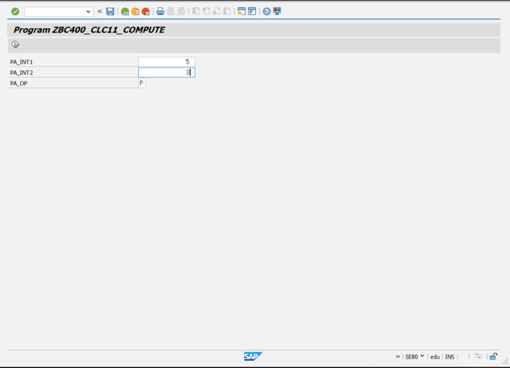Expand the status bar chevron
This screenshot has width=510, height=368.
398,357
